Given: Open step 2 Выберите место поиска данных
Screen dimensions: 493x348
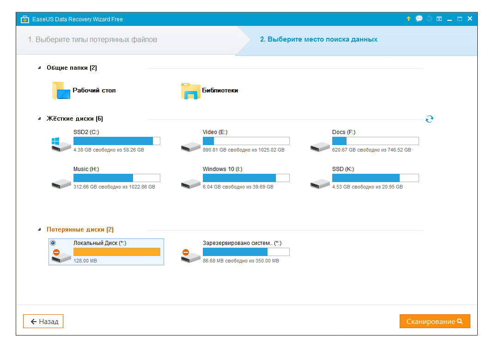Looking at the screenshot, I should (318, 40).
